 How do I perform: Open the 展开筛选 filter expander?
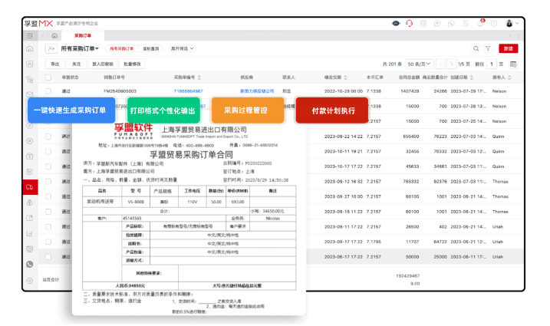tap(182, 48)
